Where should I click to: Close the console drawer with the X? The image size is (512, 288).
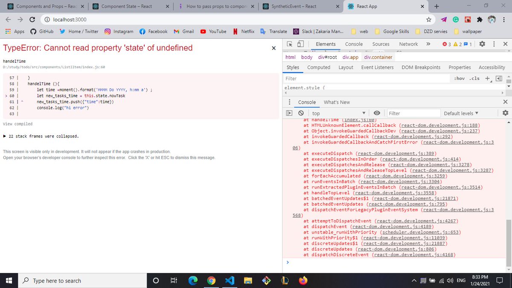tap(505, 102)
